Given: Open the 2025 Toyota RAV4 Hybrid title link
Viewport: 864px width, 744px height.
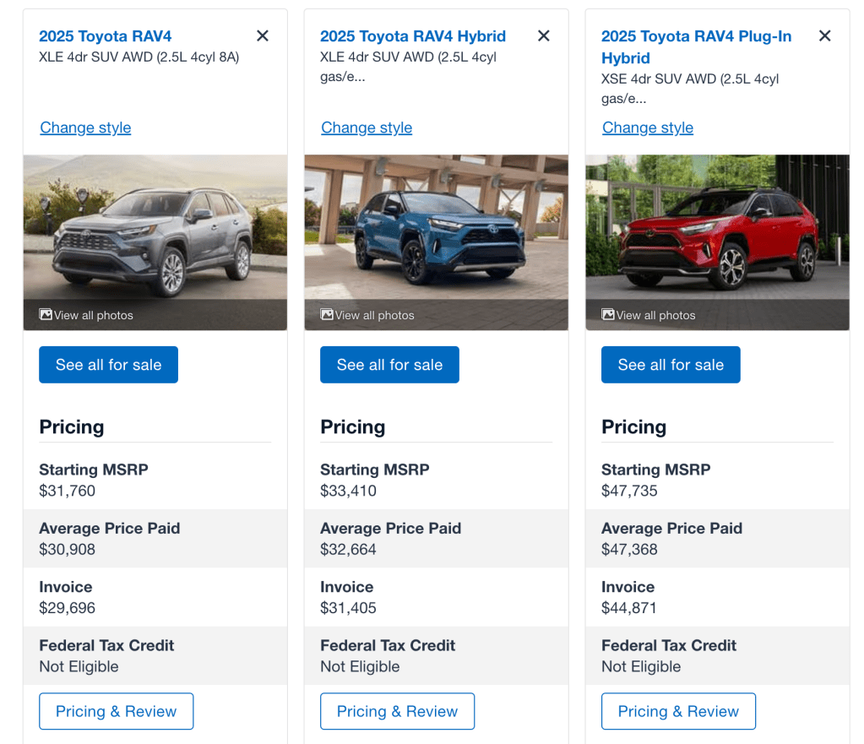Looking at the screenshot, I should (x=413, y=36).
